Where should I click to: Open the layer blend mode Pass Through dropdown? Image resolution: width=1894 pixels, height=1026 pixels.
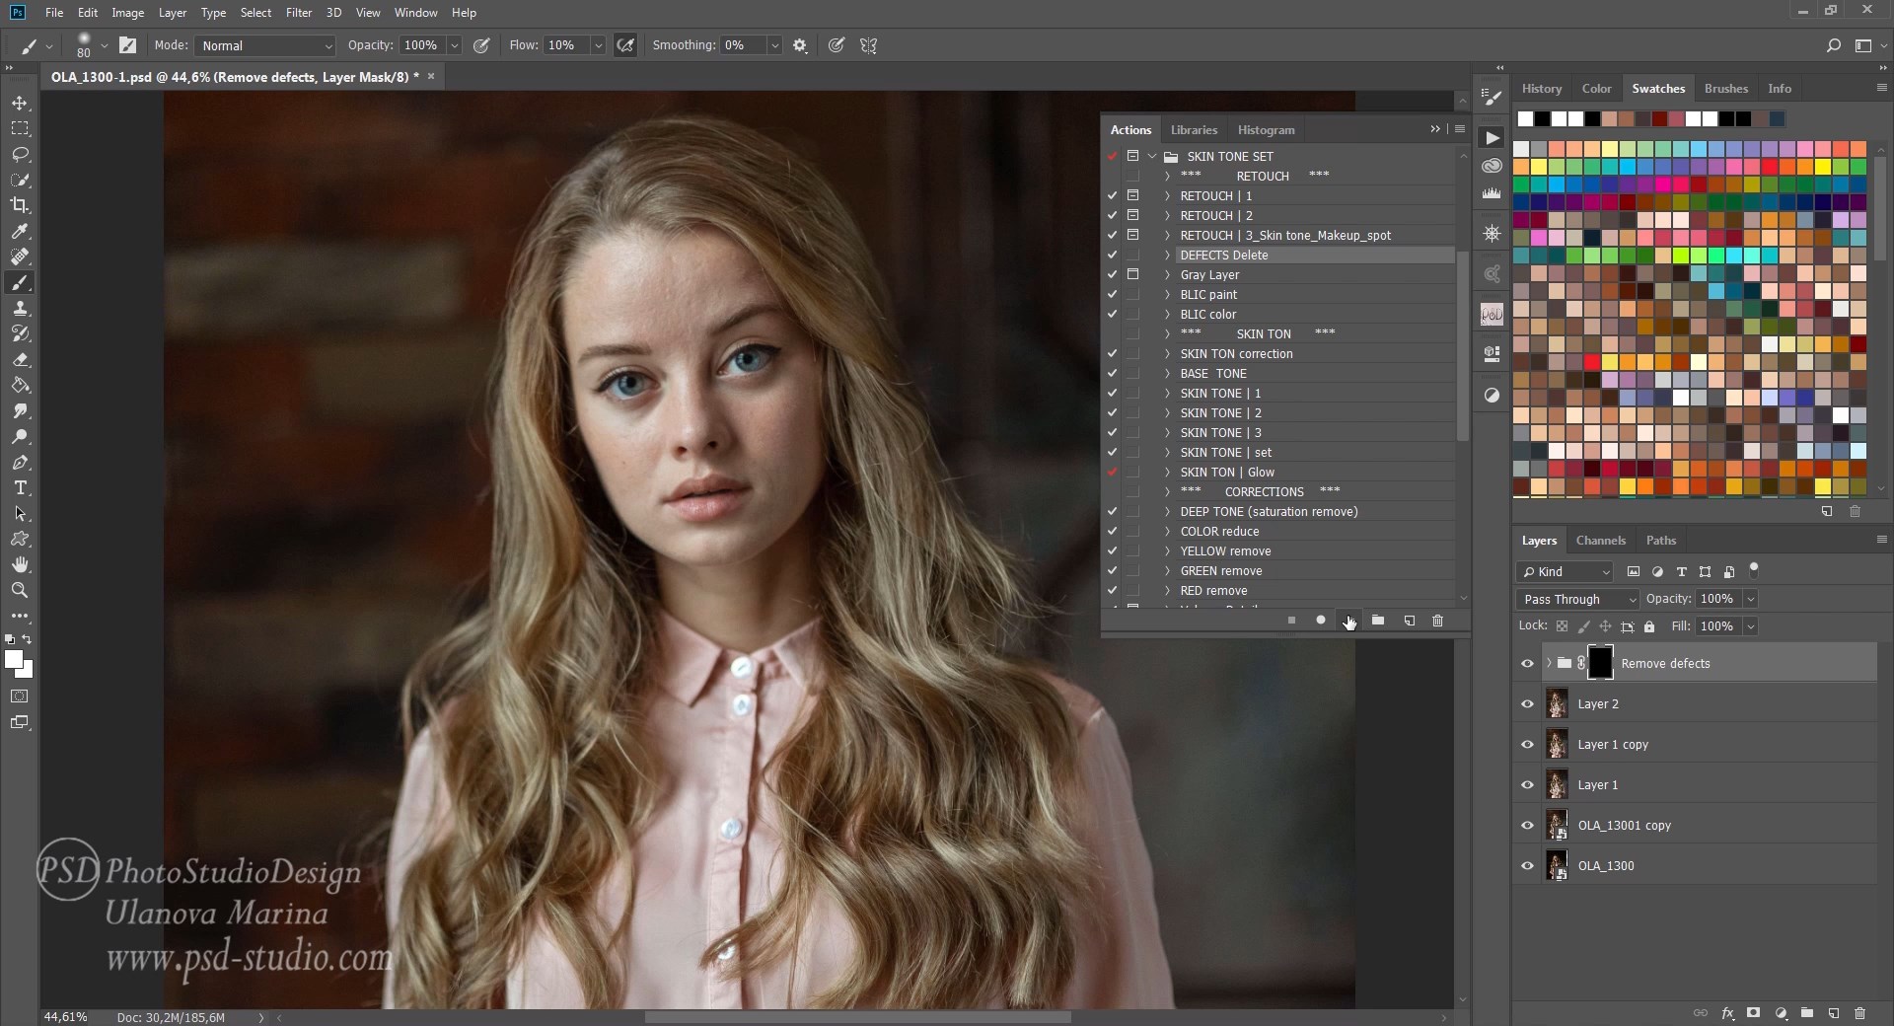point(1576,599)
